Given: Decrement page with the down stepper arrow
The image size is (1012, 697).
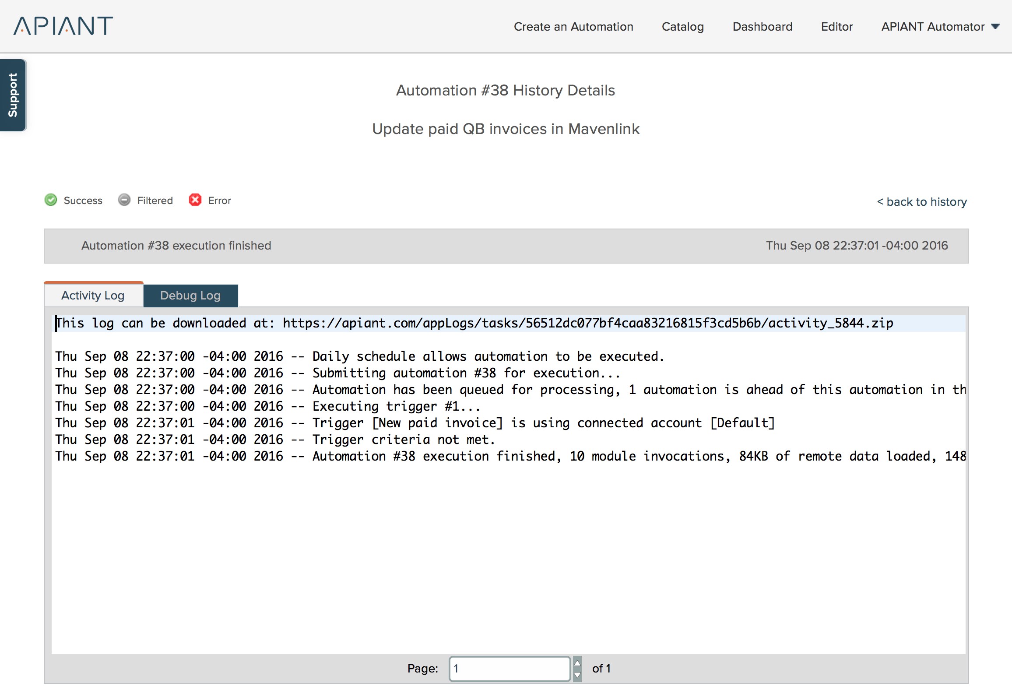Looking at the screenshot, I should (x=577, y=675).
